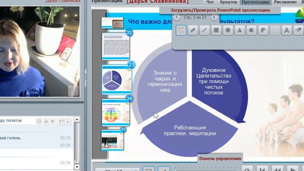Viewport: 304px width, 171px height.
Task: Click chat message ending 'ду лопаток'
Action: (11, 120)
